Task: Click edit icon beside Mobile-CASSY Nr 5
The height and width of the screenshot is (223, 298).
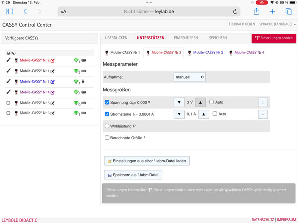Action: pyautogui.click(x=52, y=103)
